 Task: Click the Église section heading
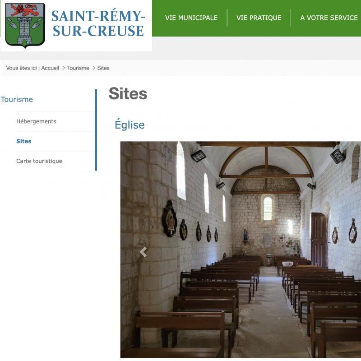[x=130, y=125]
